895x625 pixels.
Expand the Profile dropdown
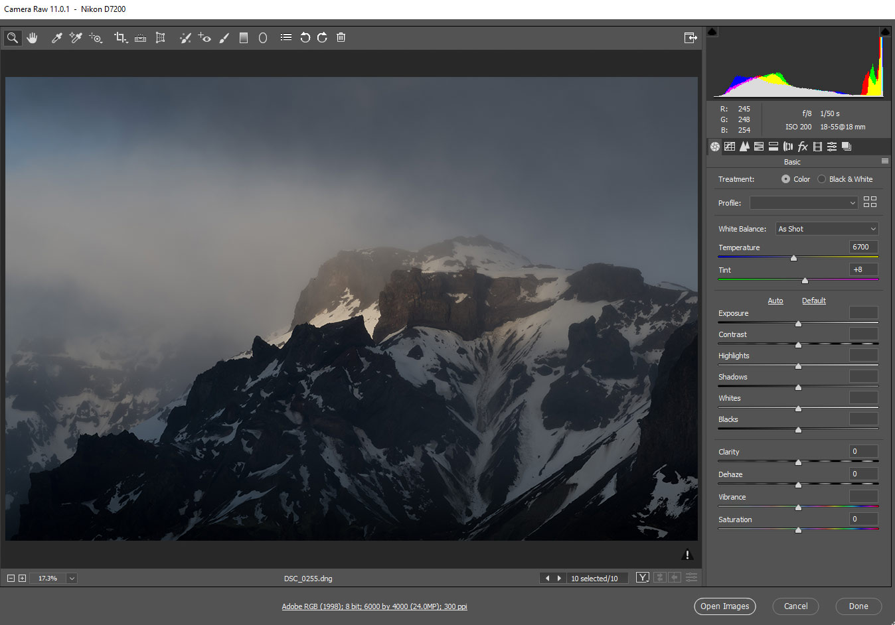pyautogui.click(x=803, y=202)
